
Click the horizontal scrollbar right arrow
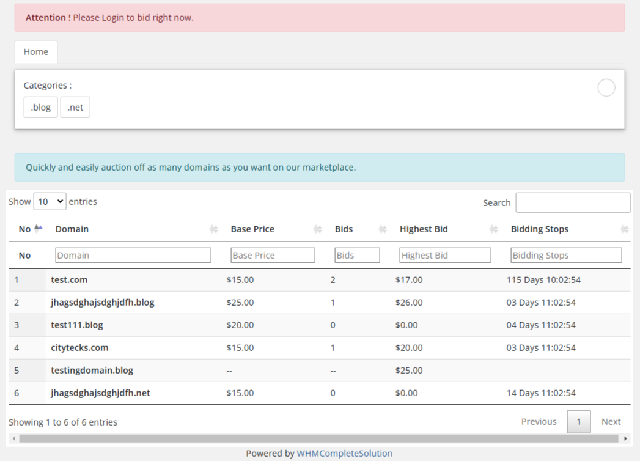(x=625, y=438)
